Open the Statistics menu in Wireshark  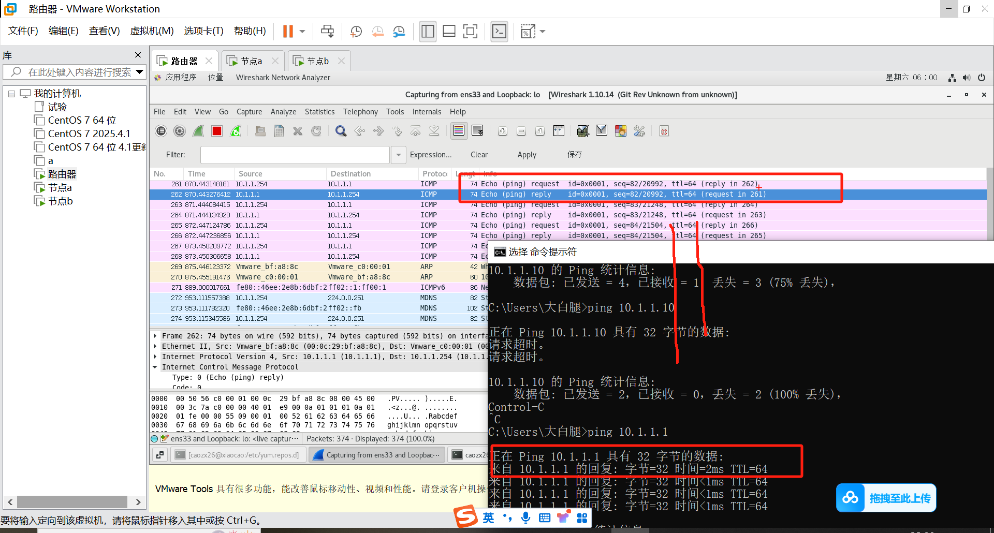coord(319,112)
